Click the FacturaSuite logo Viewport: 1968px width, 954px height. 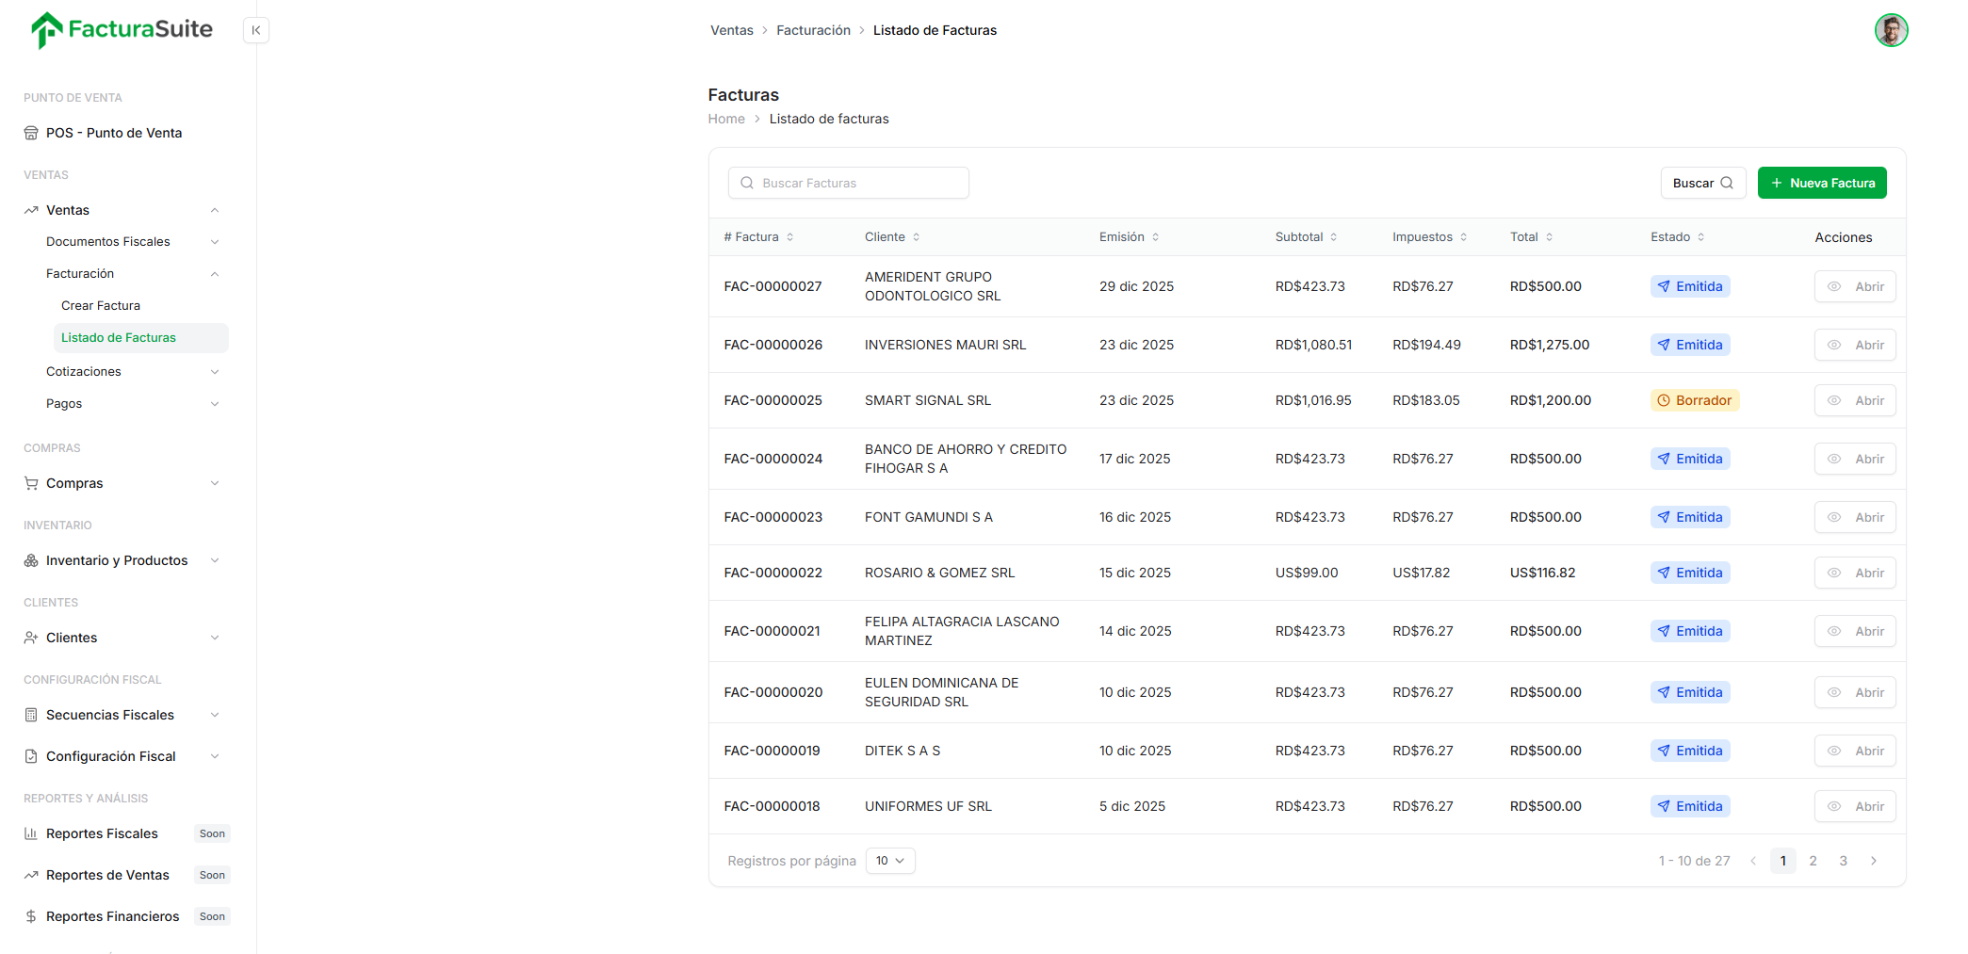pos(121,29)
